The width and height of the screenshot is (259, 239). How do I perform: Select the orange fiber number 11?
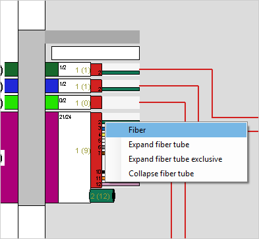tap(103, 178)
